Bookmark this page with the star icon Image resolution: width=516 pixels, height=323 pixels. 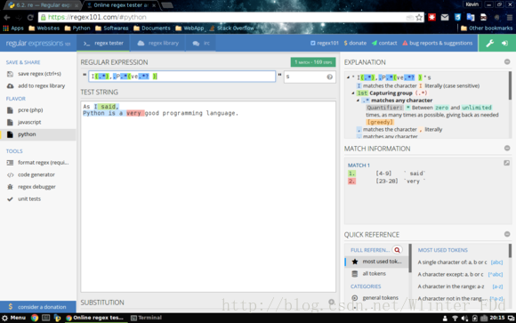(419, 18)
